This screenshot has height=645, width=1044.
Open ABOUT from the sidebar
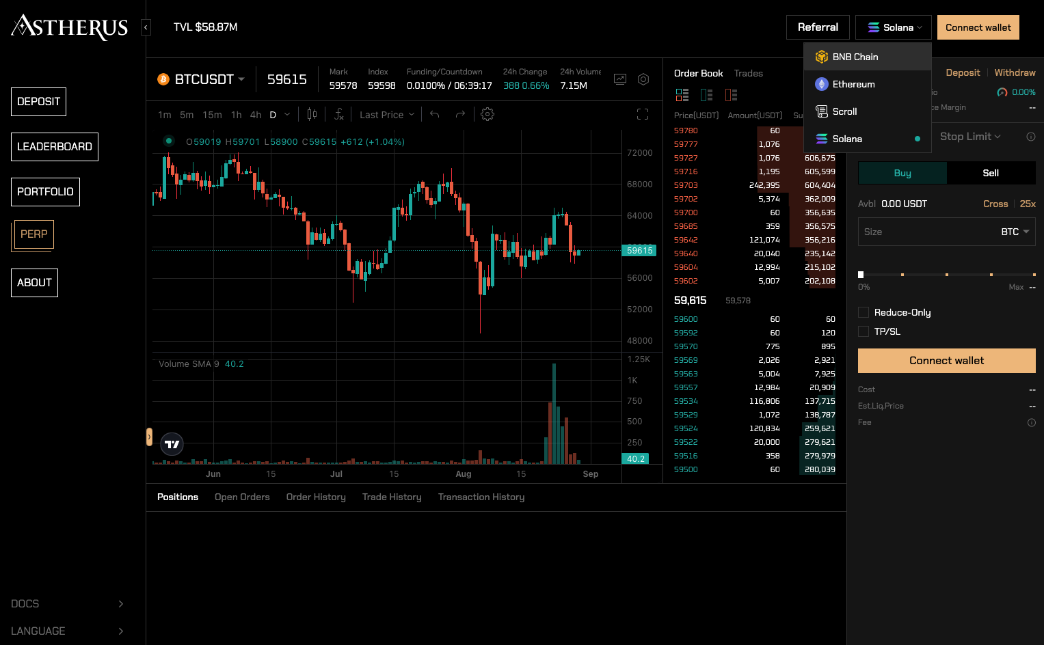tap(34, 283)
